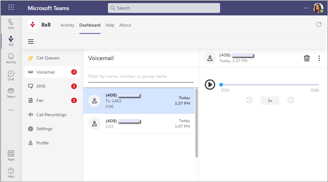Open Teams Apps store icon
Image resolution: width=328 pixels, height=182 pixels.
point(11,155)
